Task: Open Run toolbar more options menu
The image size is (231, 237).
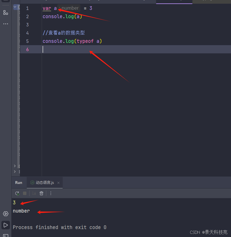Action: [51, 193]
